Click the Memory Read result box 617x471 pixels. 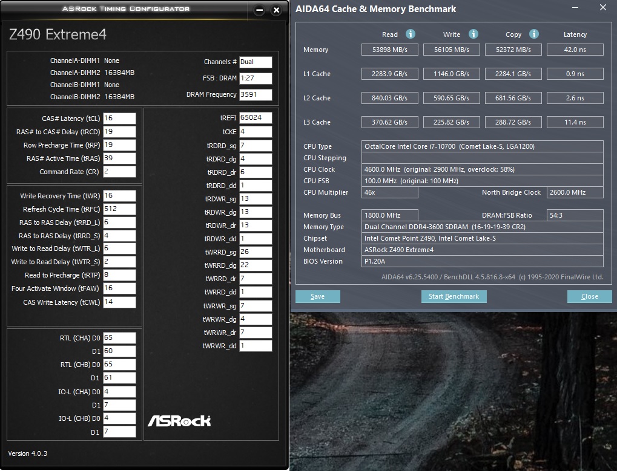[390, 50]
